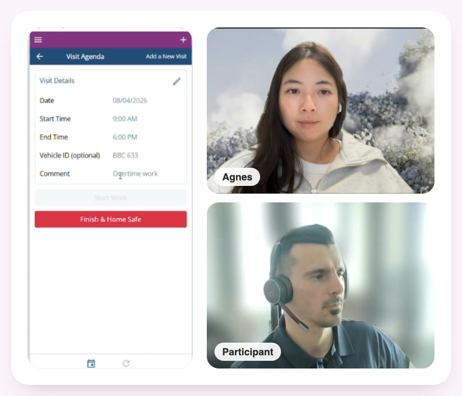462x396 pixels.
Task: Click the Finish & Home Safe button
Action: pyautogui.click(x=111, y=219)
